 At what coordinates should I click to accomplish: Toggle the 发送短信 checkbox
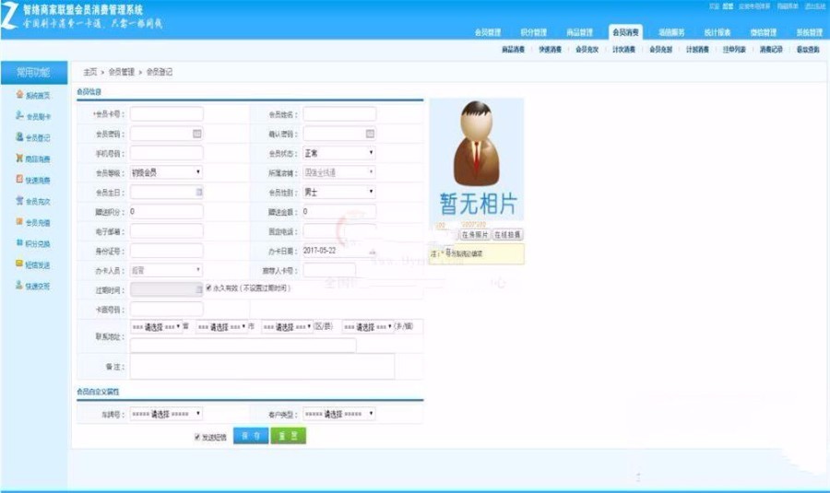(197, 437)
